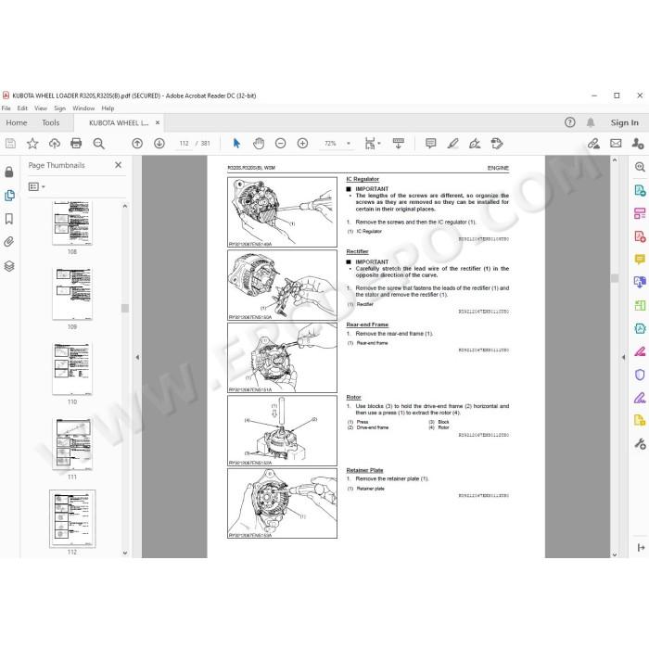
Task: Open Fill & Sign tool in right pane
Action: (640, 398)
